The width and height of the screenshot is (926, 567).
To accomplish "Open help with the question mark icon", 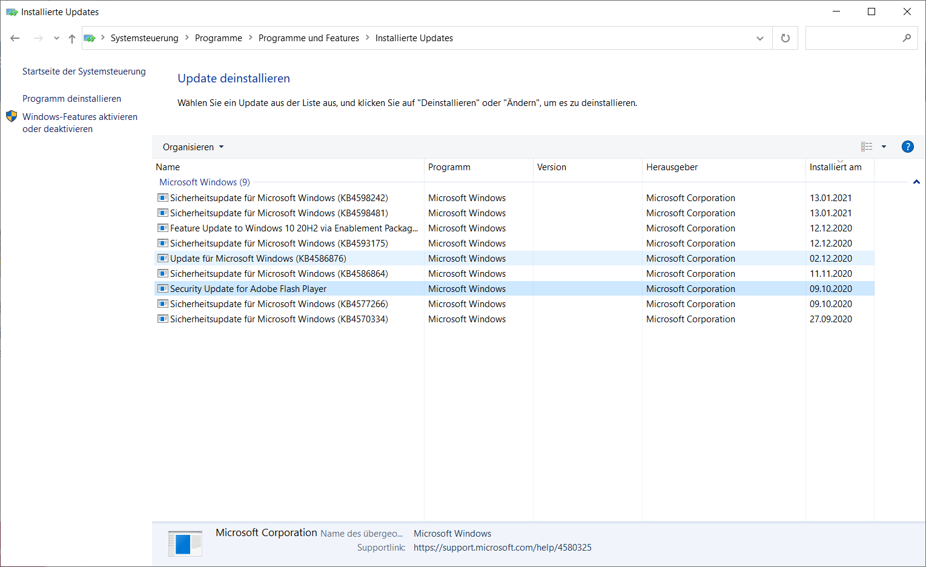I will coord(907,147).
